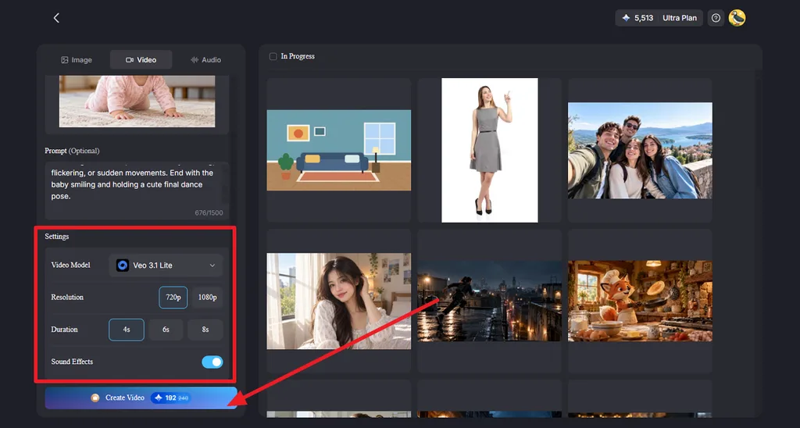Screen dimensions: 800x428
Task: Open the Video Model dropdown Veo 3.1 Lite
Action: tap(166, 266)
